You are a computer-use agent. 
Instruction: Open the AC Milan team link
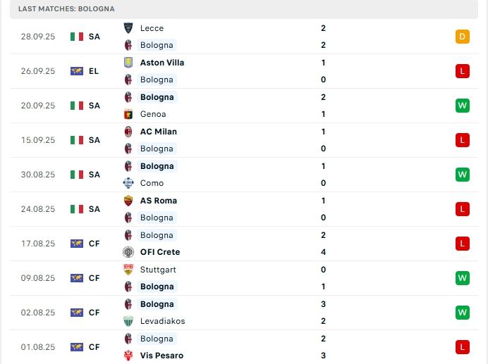[x=159, y=132]
